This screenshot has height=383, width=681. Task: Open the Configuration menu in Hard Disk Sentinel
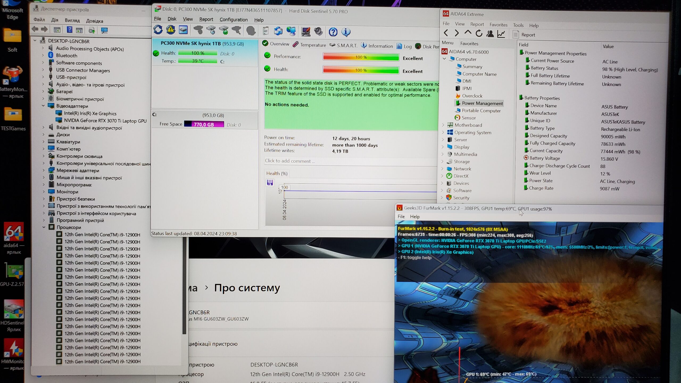233,20
